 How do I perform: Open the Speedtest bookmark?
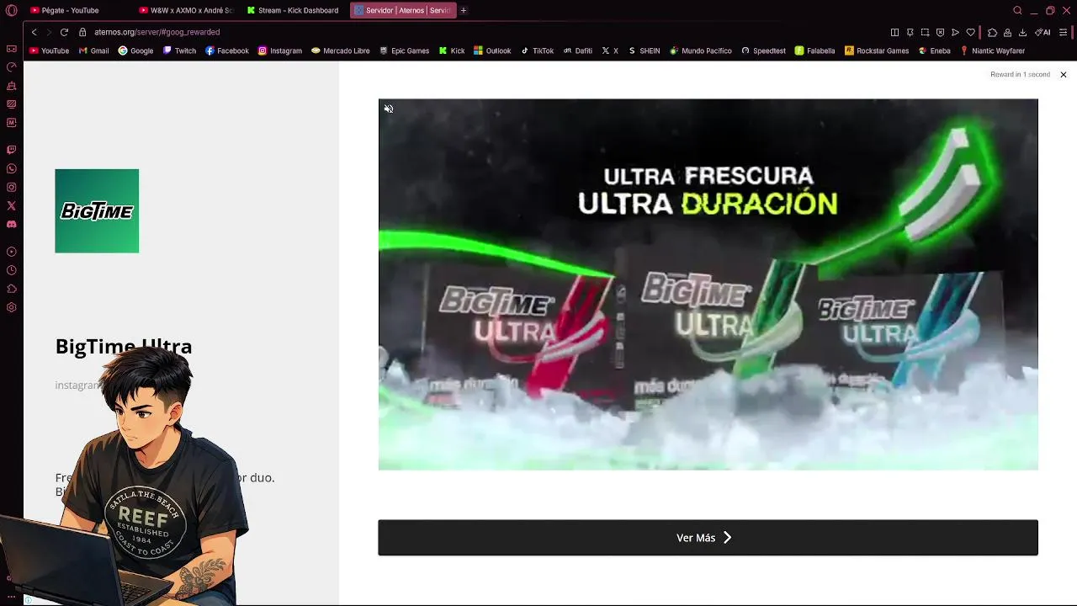click(763, 50)
